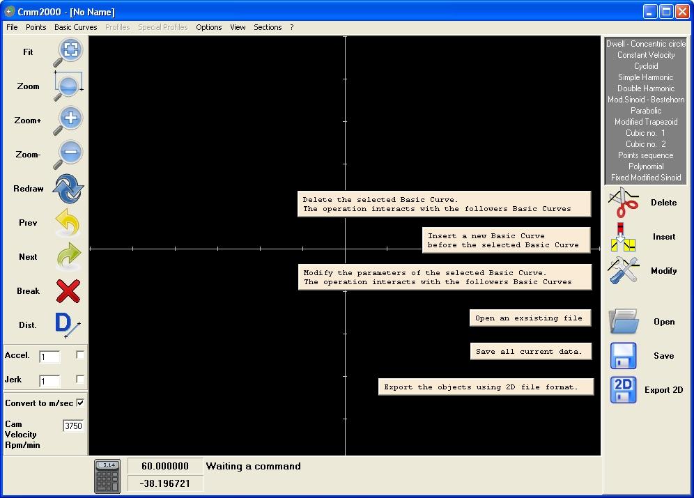Click the 60.000000 coordinate readout

(x=165, y=466)
